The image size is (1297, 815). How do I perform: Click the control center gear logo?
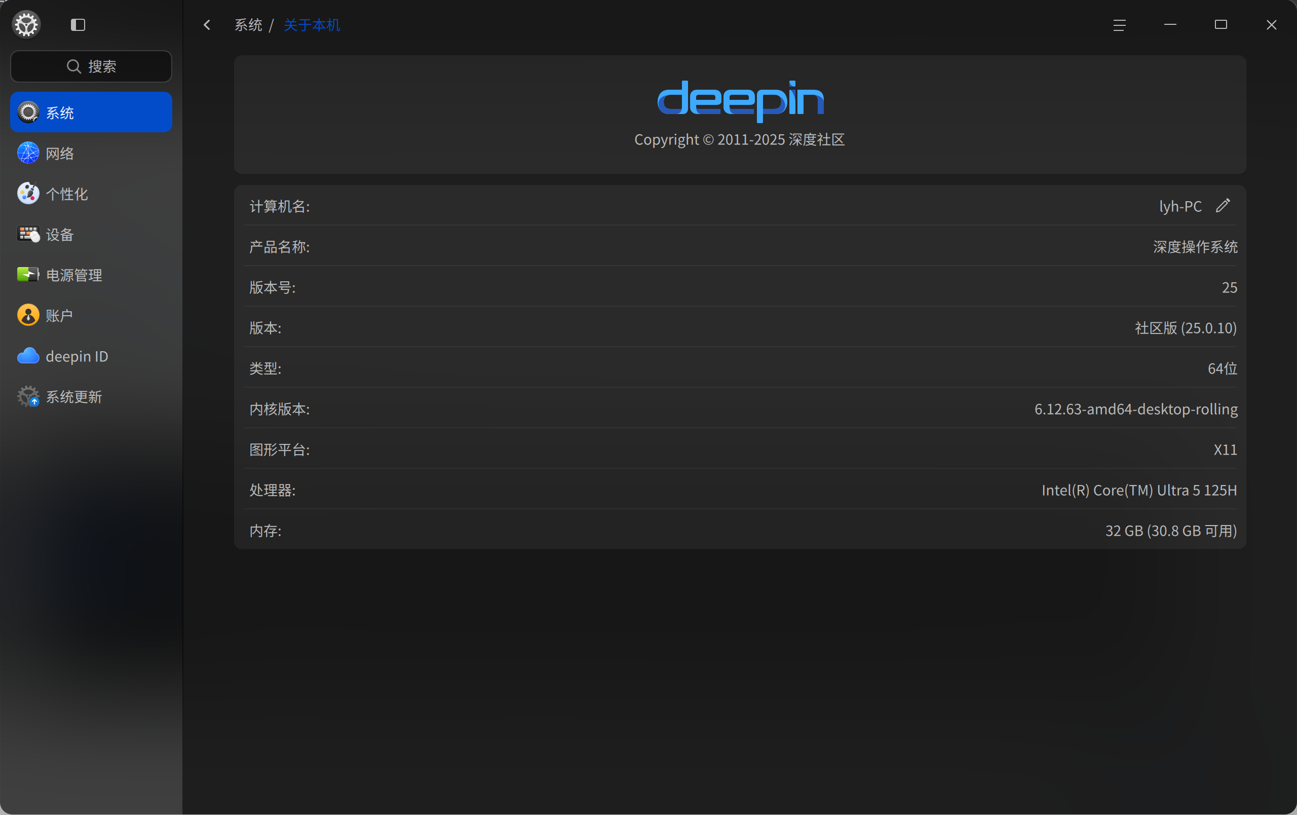26,25
